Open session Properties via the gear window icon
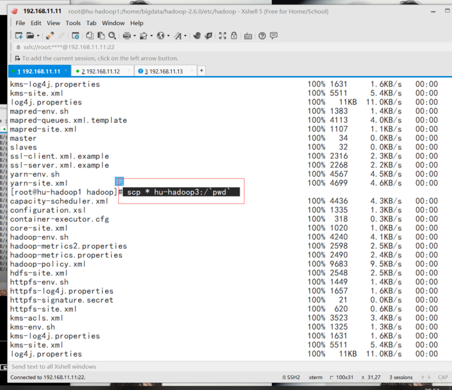This screenshot has height=390, width=452. tap(76, 35)
